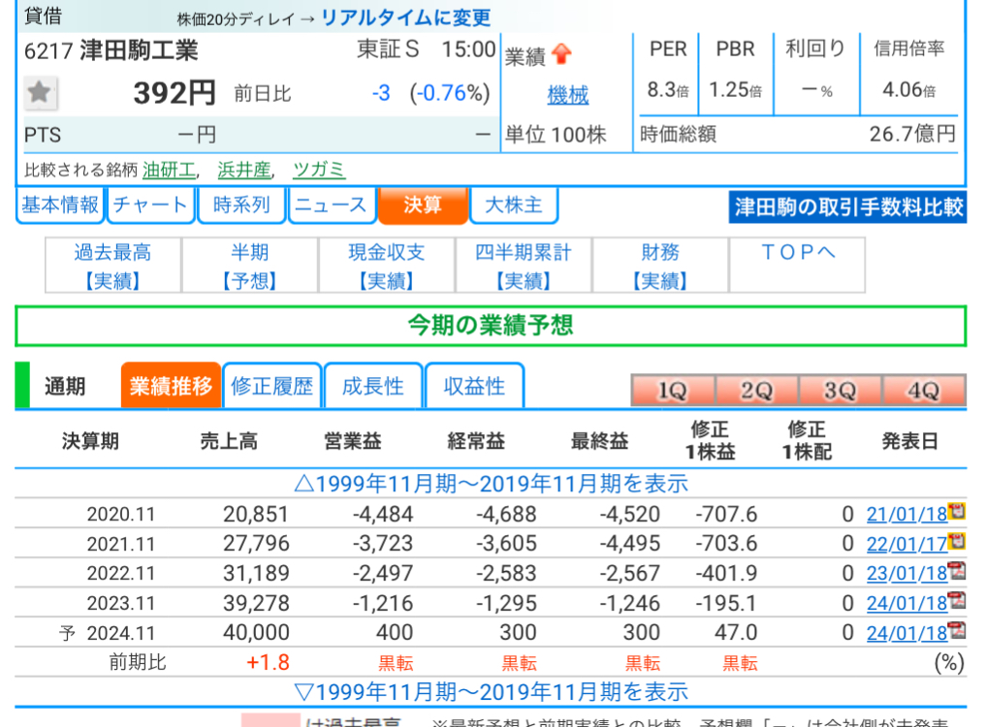Image resolution: width=986 pixels, height=727 pixels.
Task: Open announcement date link 22/01/17
Action: click(x=906, y=544)
